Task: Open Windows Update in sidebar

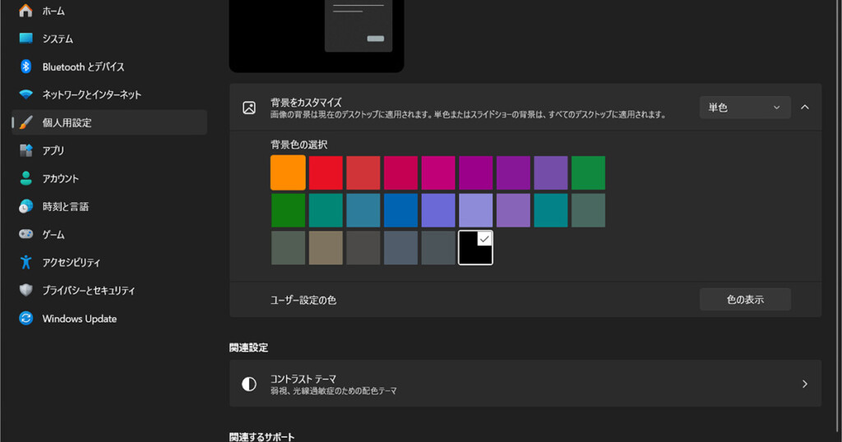Action: 109,319
